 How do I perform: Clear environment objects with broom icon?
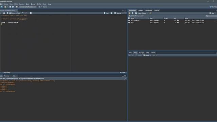click(150, 13)
